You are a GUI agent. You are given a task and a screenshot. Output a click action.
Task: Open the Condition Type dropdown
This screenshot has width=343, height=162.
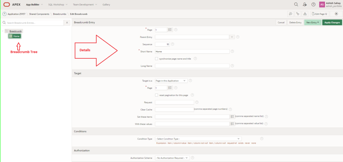click(198, 139)
